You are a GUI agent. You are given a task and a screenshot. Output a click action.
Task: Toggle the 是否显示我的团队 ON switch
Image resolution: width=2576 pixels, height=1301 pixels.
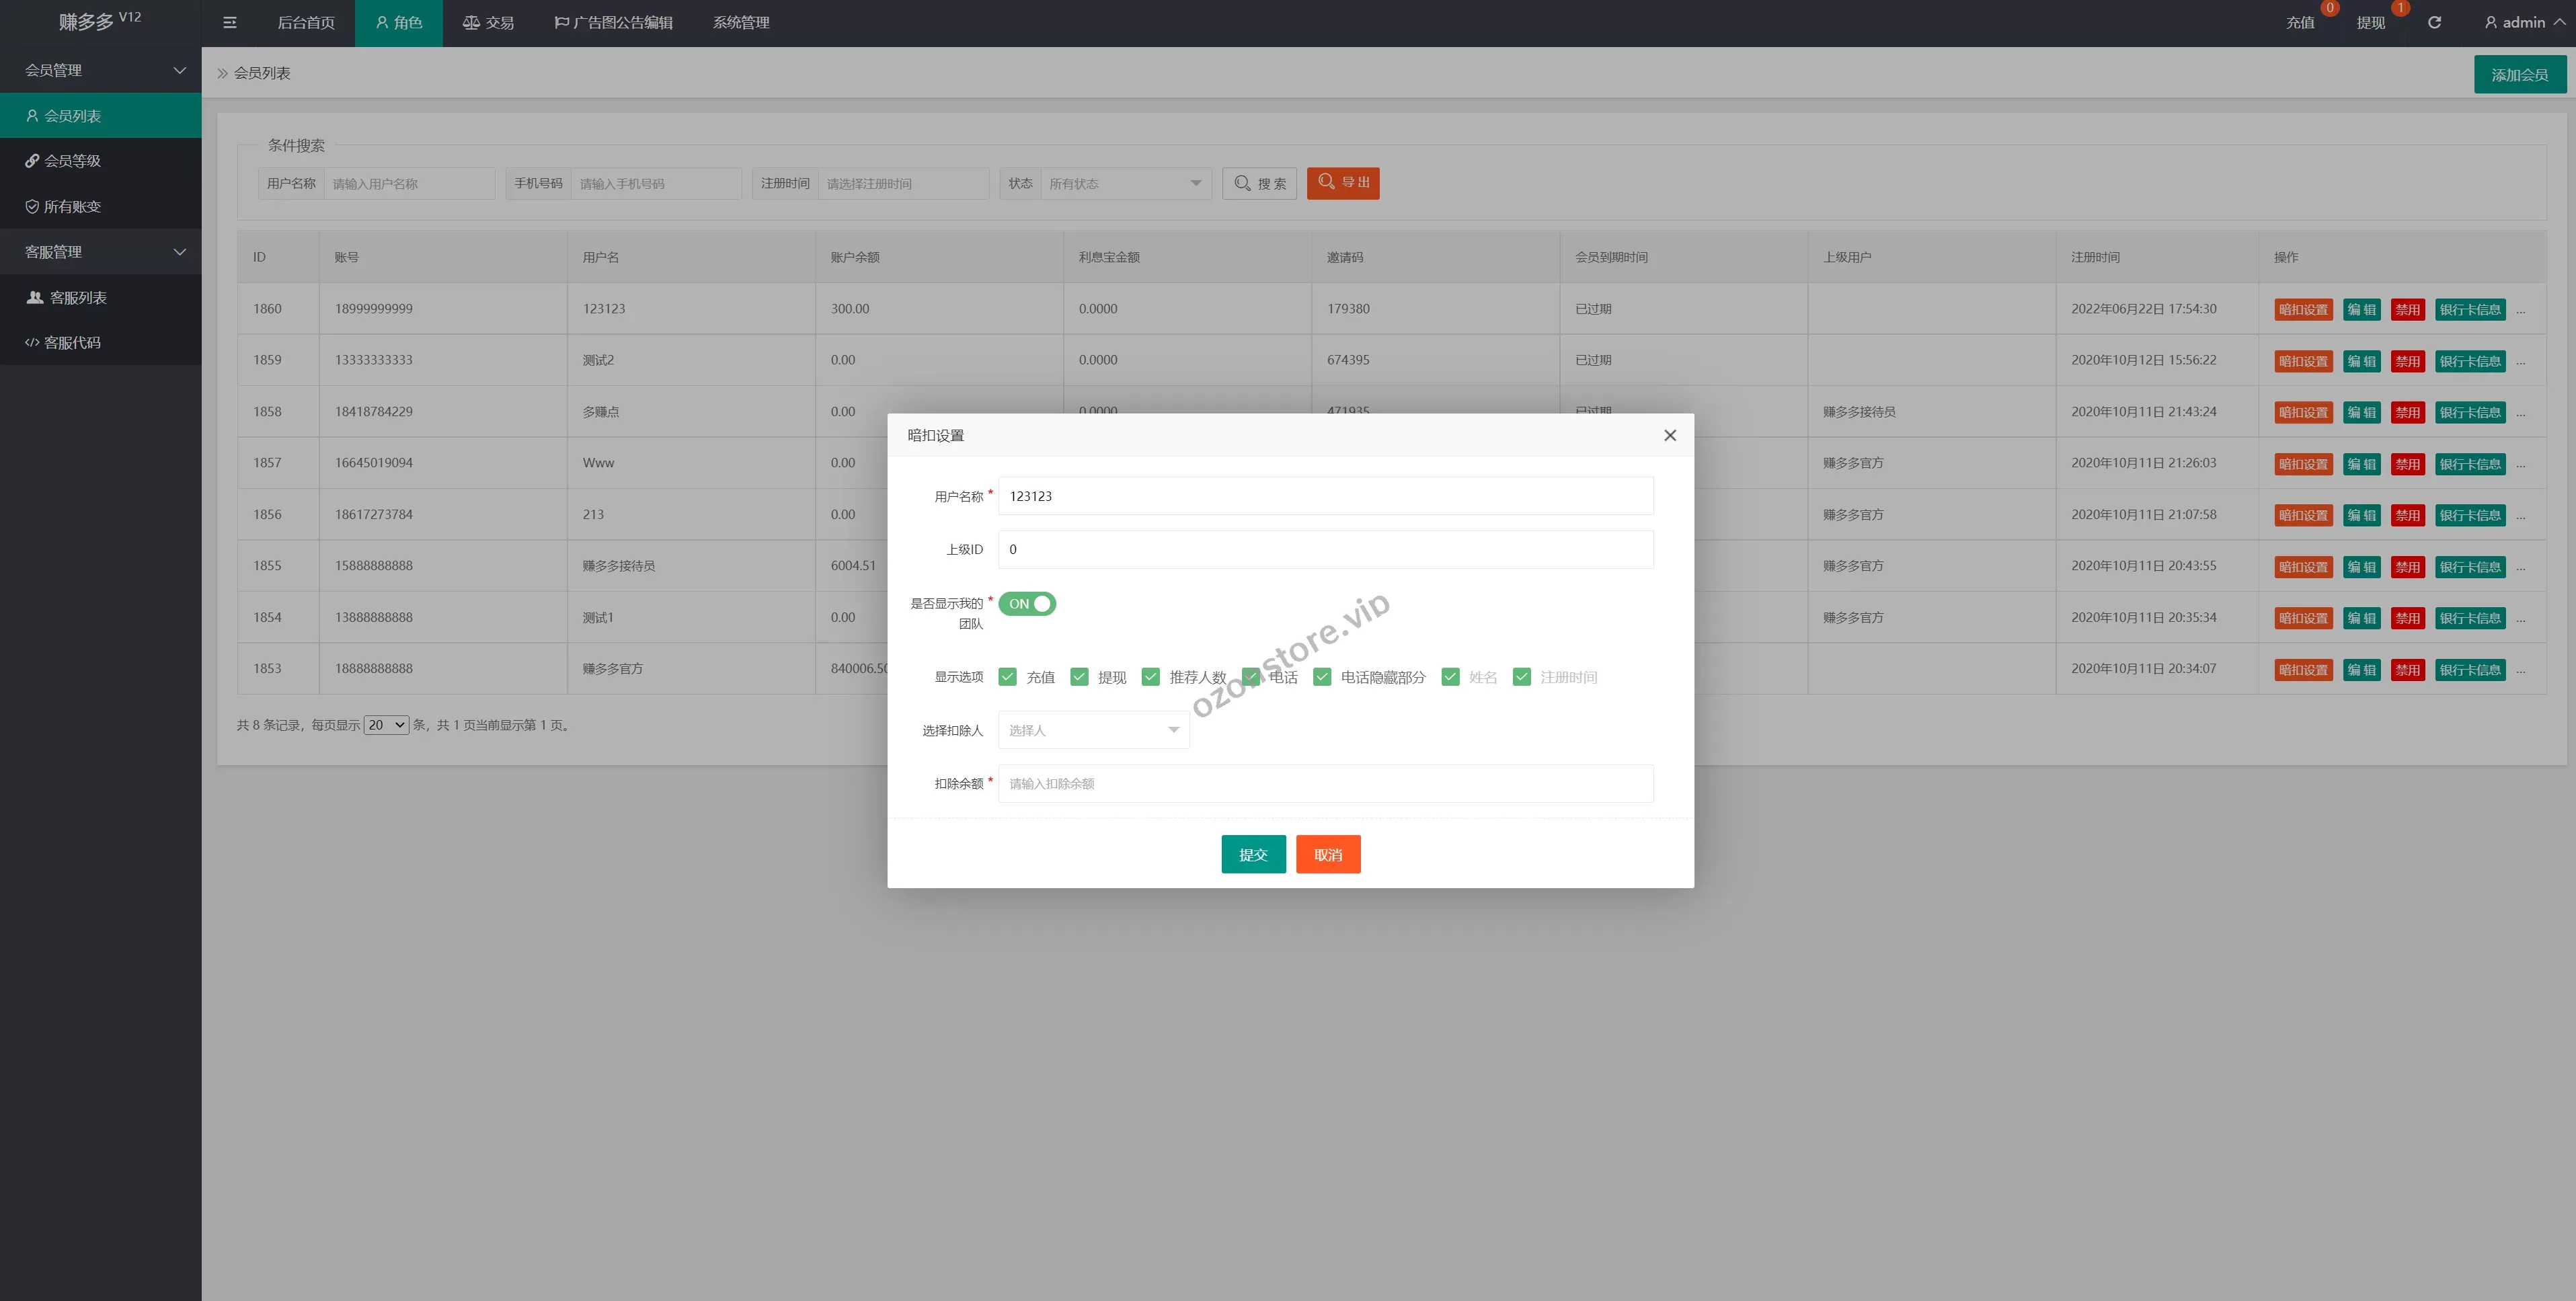click(x=1026, y=604)
